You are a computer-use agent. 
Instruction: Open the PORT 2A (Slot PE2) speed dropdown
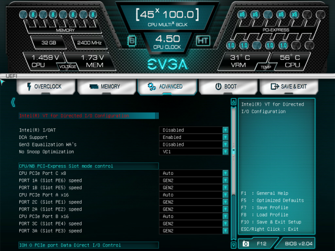coord(194,209)
